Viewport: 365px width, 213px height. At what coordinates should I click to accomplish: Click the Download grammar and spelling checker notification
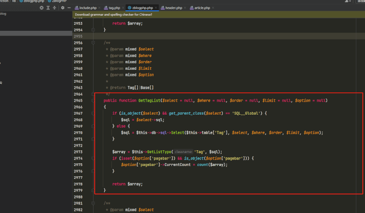(114, 15)
